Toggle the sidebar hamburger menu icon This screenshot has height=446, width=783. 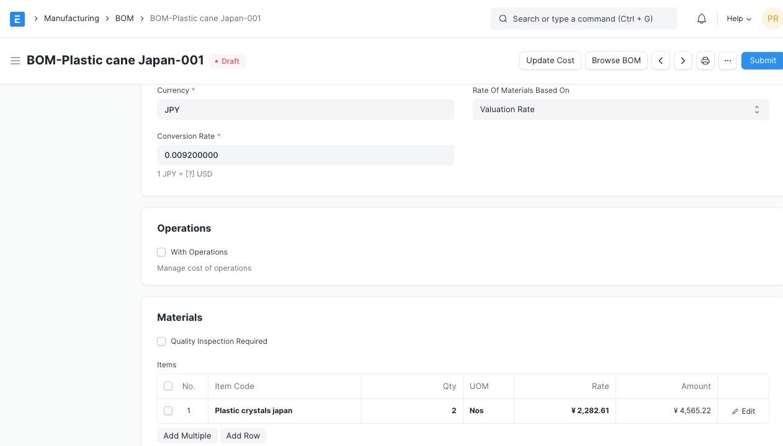[16, 61]
